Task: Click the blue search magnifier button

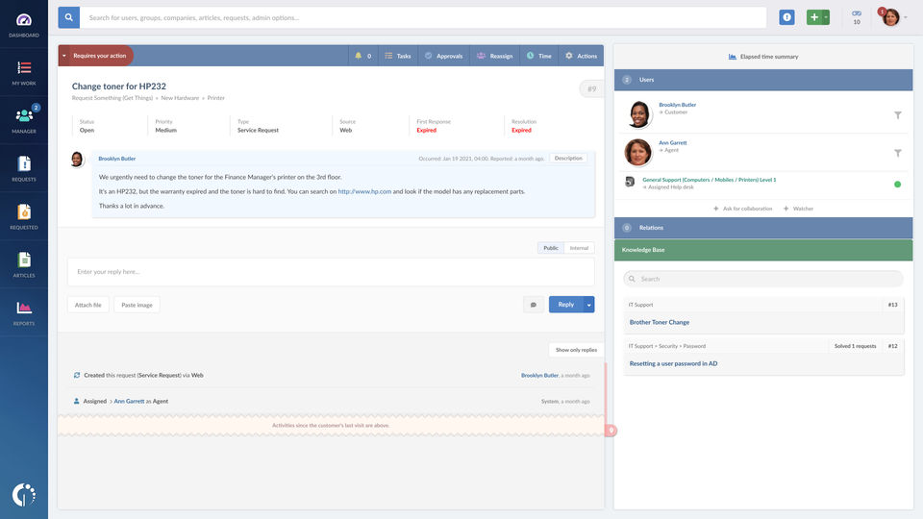Action: tap(69, 17)
